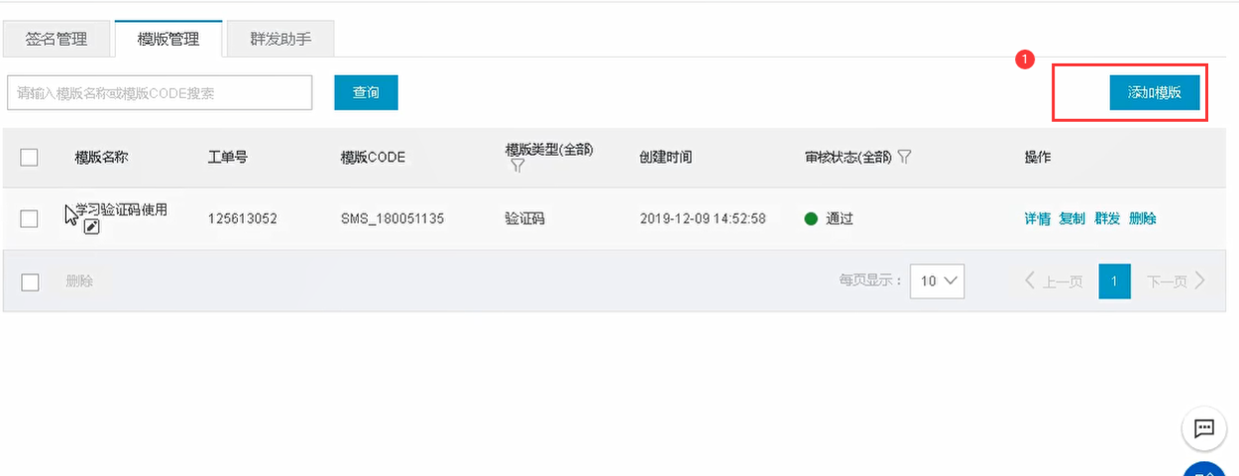The height and width of the screenshot is (476, 1239).
Task: Switch to the 签名管理 tab
Action: pyautogui.click(x=56, y=39)
